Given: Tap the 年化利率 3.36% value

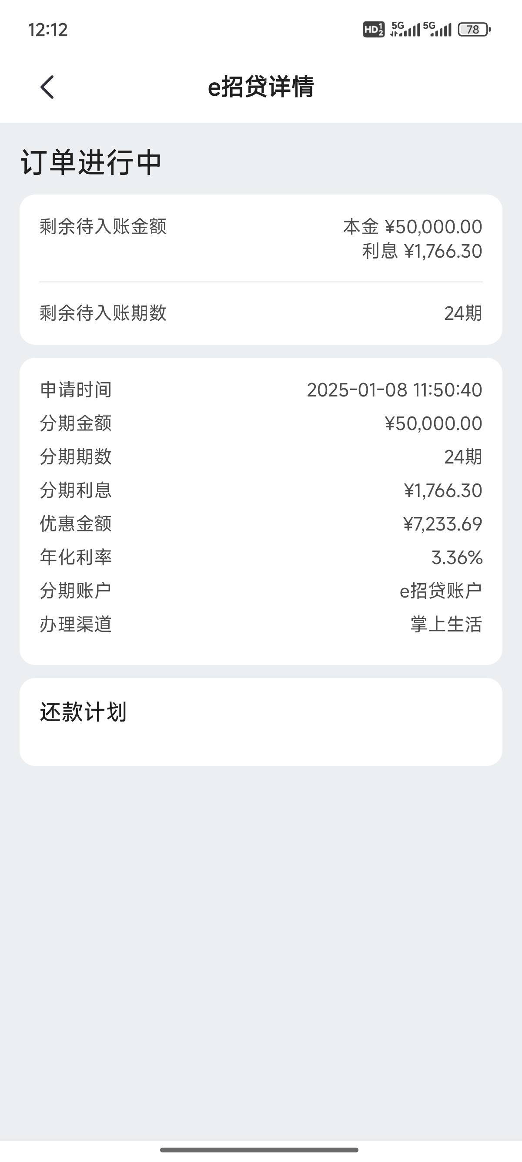Looking at the screenshot, I should pos(457,557).
